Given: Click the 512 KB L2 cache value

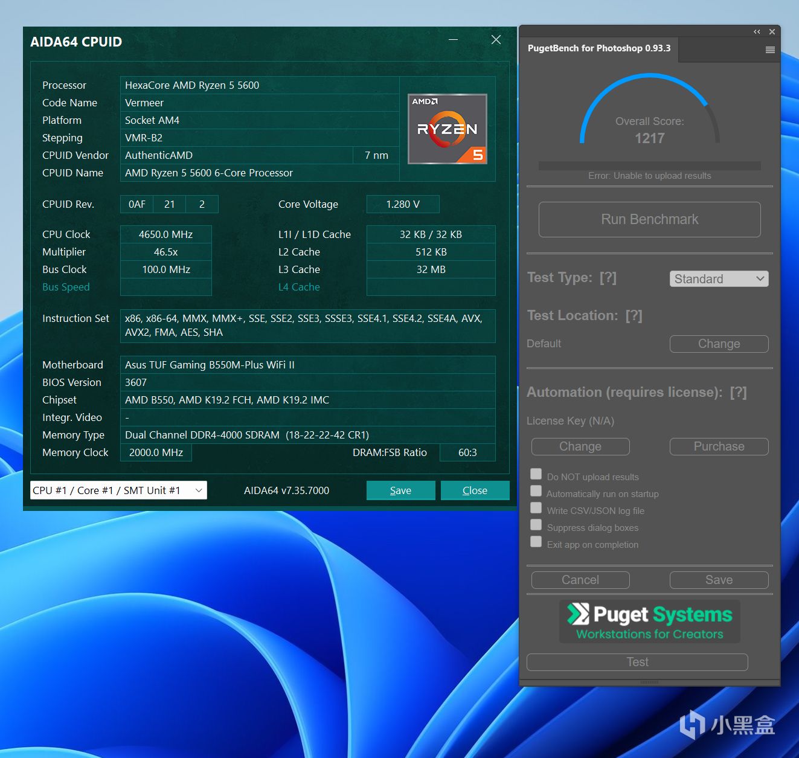Looking at the screenshot, I should click(431, 252).
